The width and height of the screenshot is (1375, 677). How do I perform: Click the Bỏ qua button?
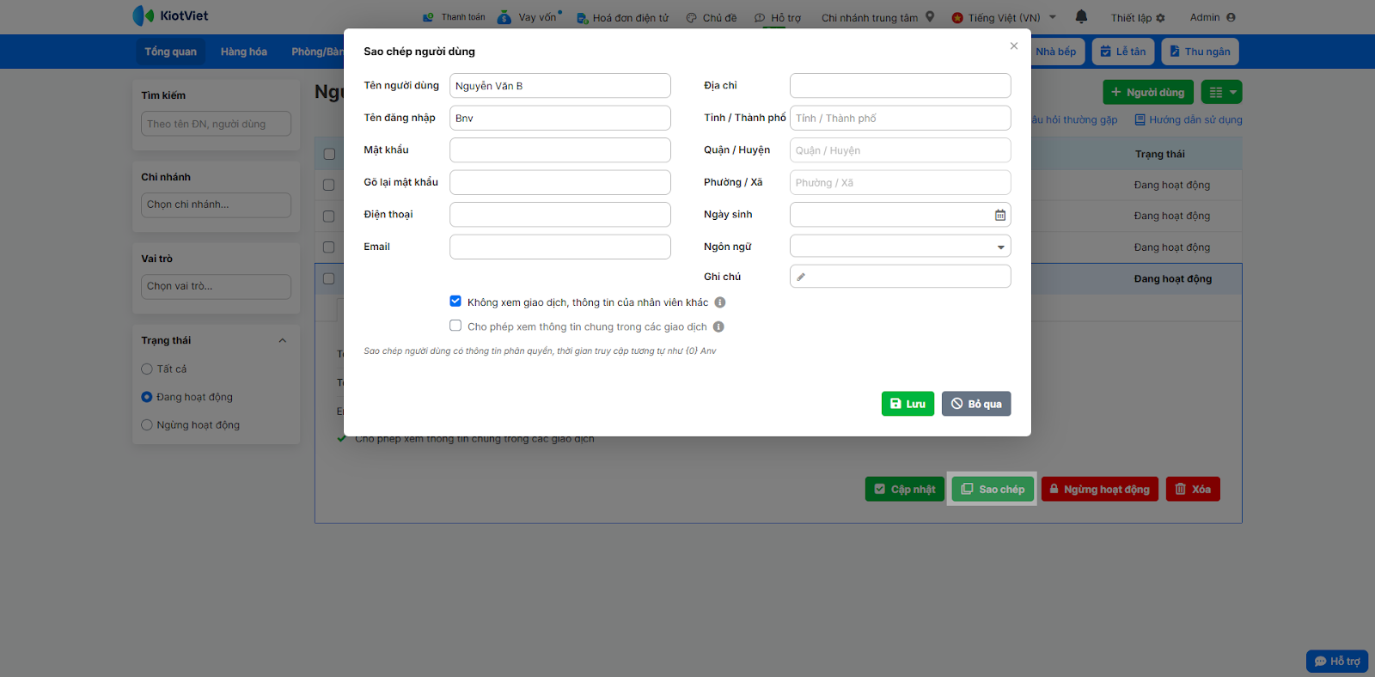click(x=976, y=404)
